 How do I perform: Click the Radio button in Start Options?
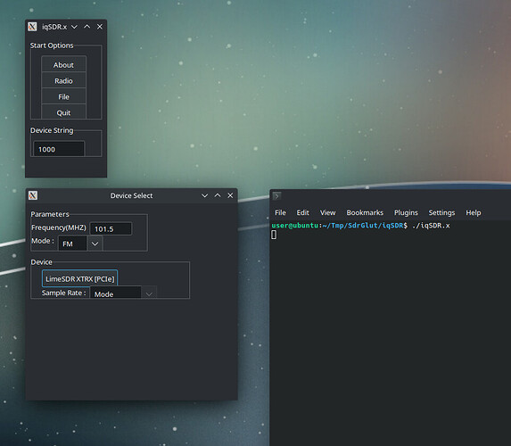coord(63,80)
